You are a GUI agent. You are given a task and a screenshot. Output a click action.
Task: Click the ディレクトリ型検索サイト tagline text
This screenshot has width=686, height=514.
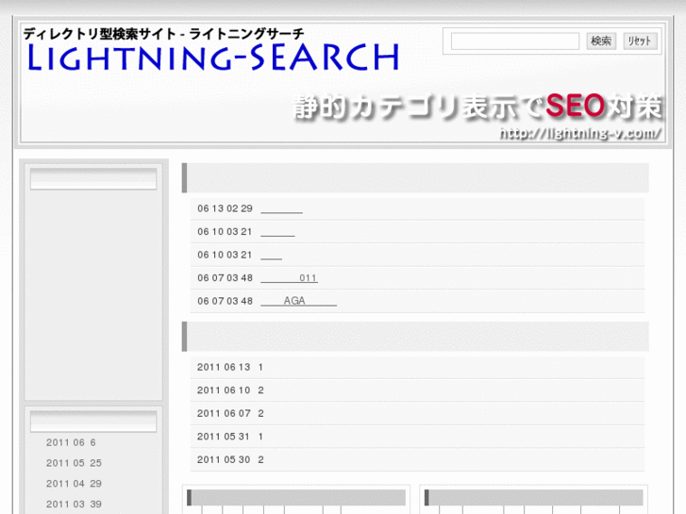(x=99, y=34)
